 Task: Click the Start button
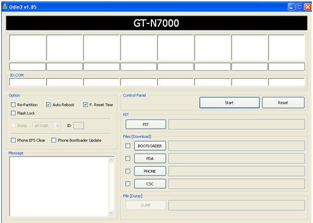[x=230, y=103]
